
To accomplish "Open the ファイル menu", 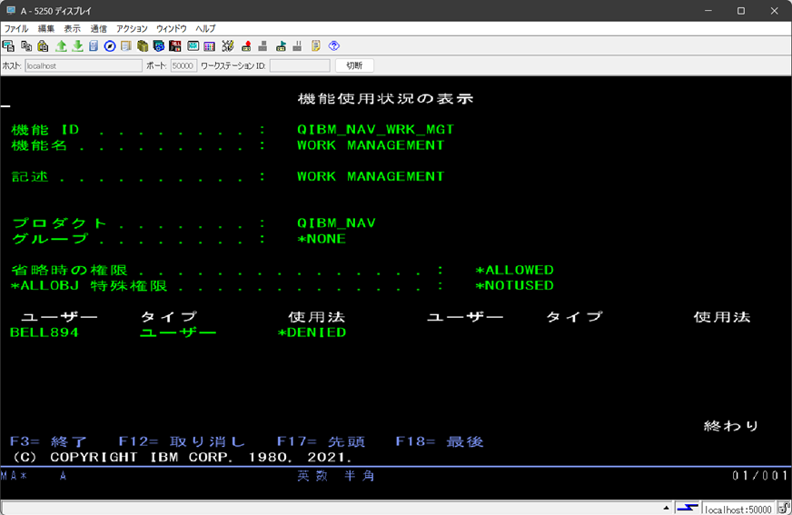I will [x=16, y=29].
